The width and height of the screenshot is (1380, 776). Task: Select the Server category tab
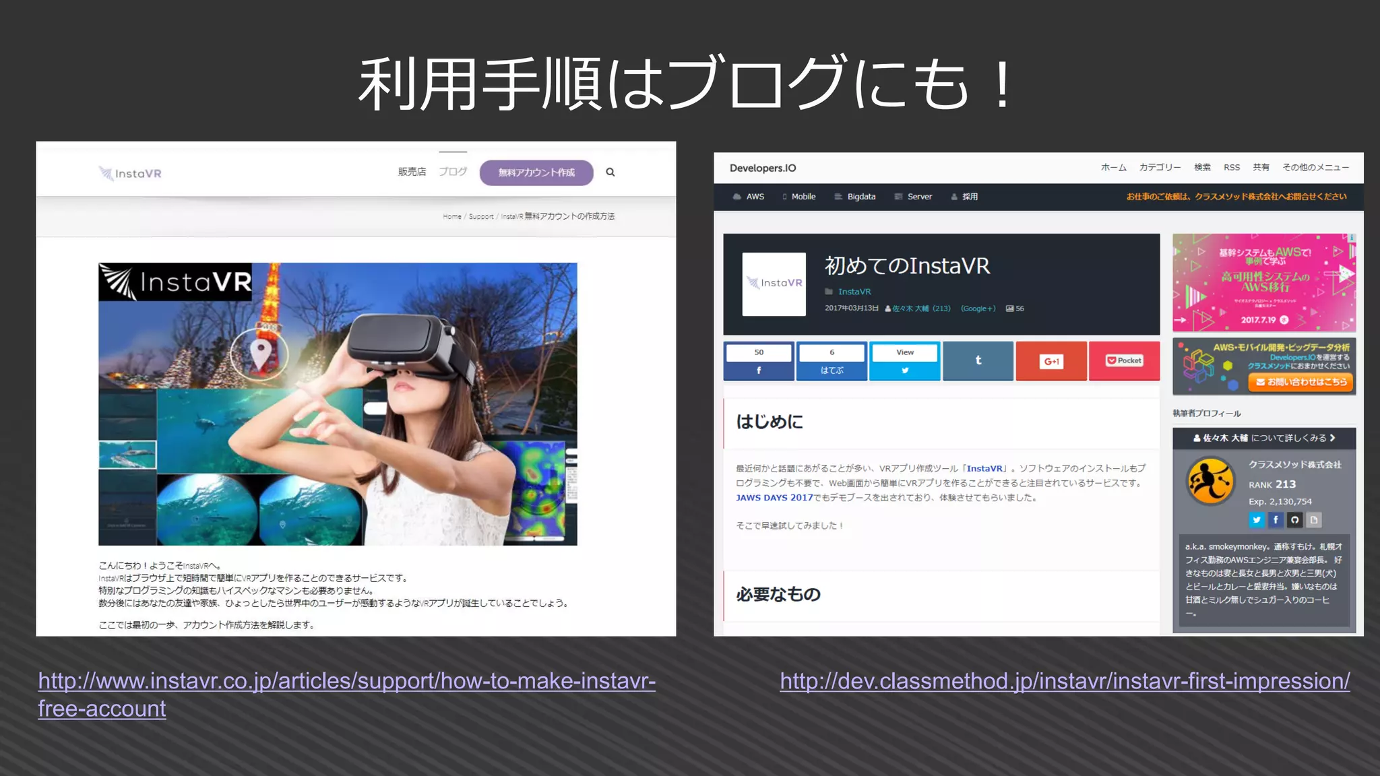tap(913, 197)
